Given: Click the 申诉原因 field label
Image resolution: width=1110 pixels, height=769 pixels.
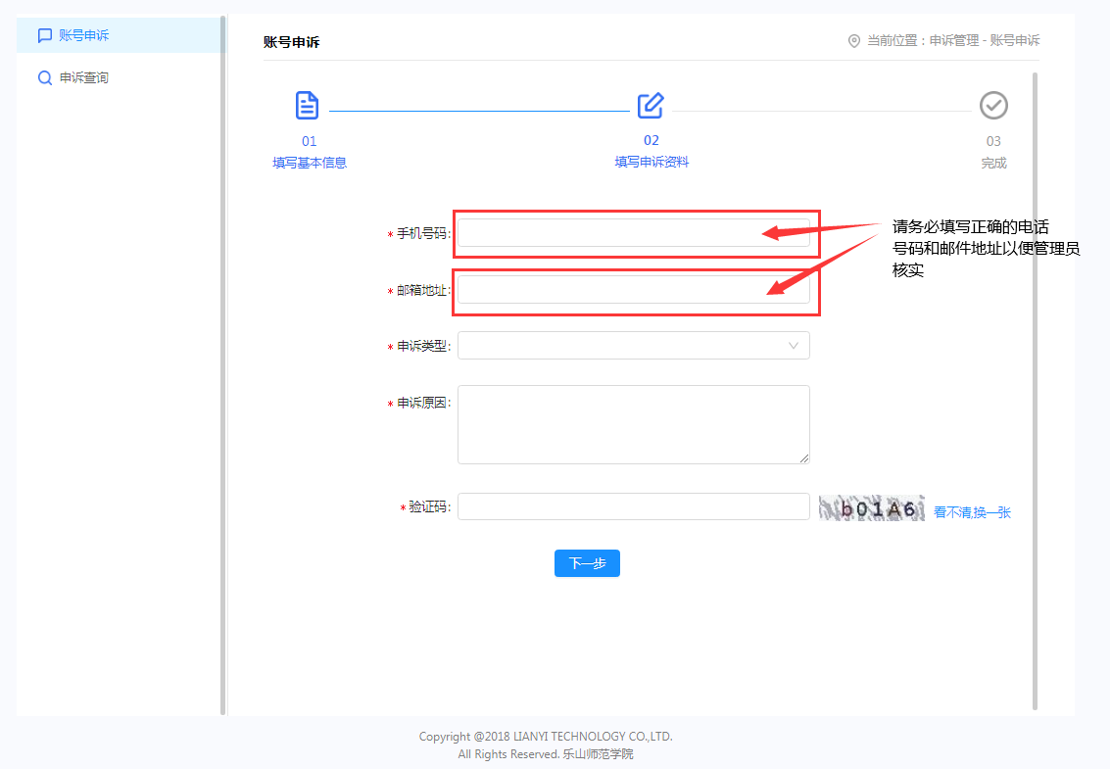Looking at the screenshot, I should [422, 403].
